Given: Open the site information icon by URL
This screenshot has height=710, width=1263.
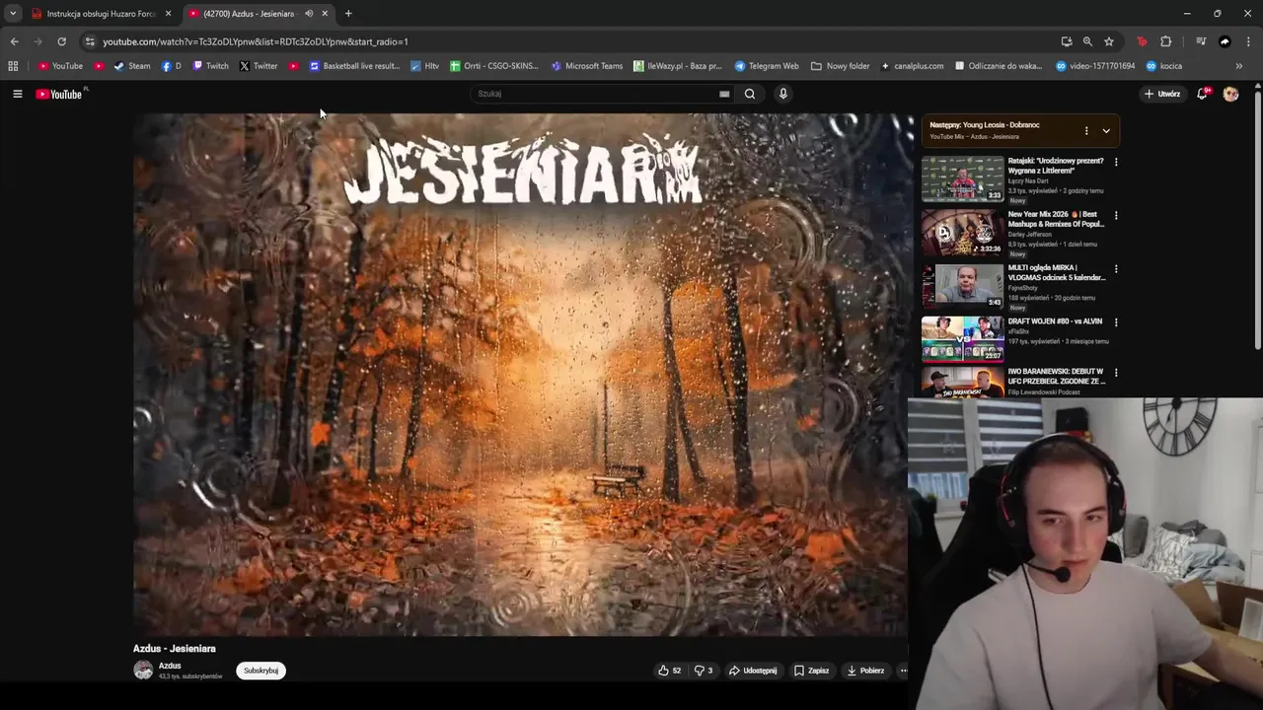Looking at the screenshot, I should (90, 41).
